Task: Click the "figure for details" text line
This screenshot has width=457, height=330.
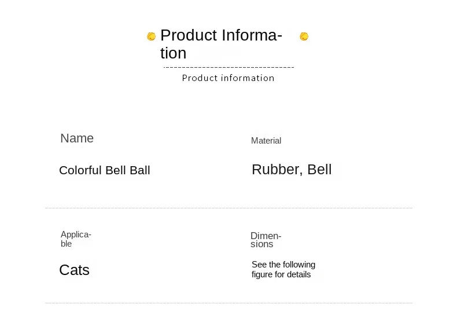Action: point(281,274)
